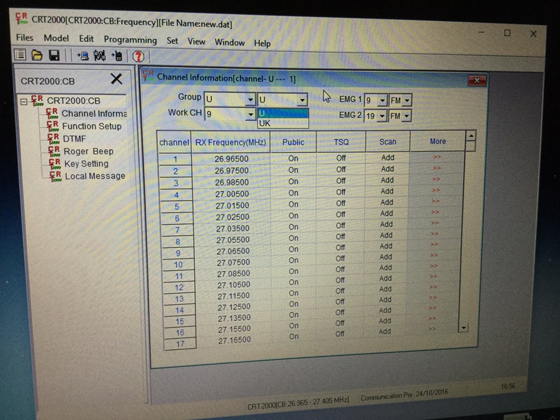The image size is (560, 420).
Task: Open the Edit menu
Action: pos(86,39)
